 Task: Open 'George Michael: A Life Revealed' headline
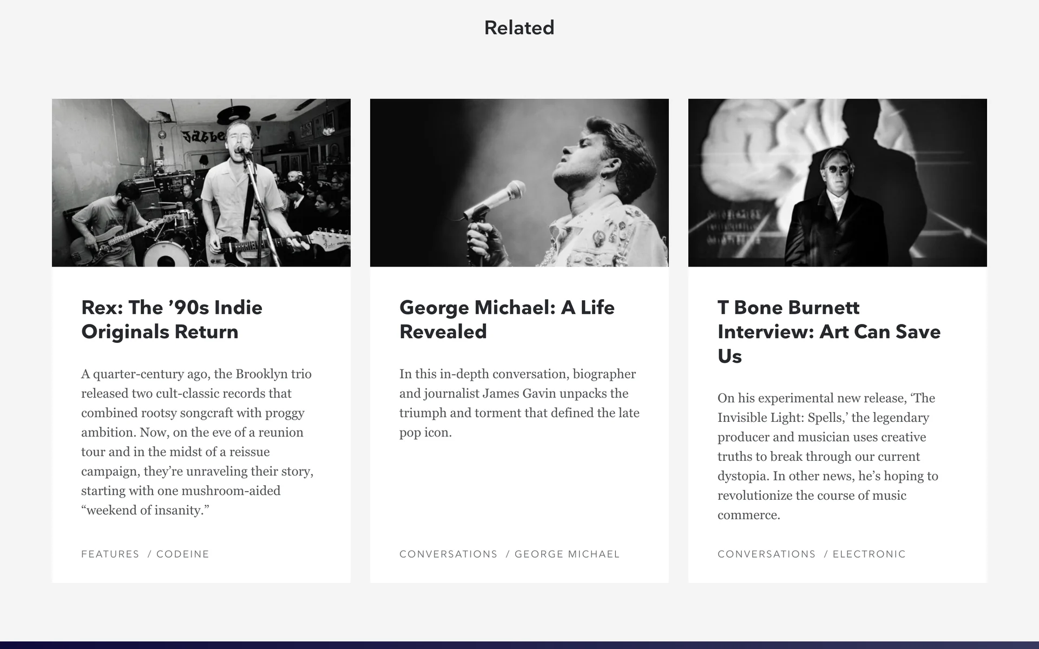pos(507,319)
